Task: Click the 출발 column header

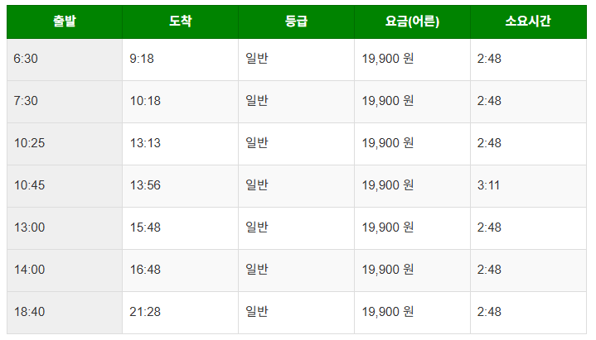Action: [65, 22]
